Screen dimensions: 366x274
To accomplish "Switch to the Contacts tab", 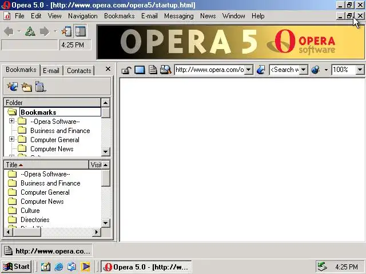I will (x=79, y=71).
